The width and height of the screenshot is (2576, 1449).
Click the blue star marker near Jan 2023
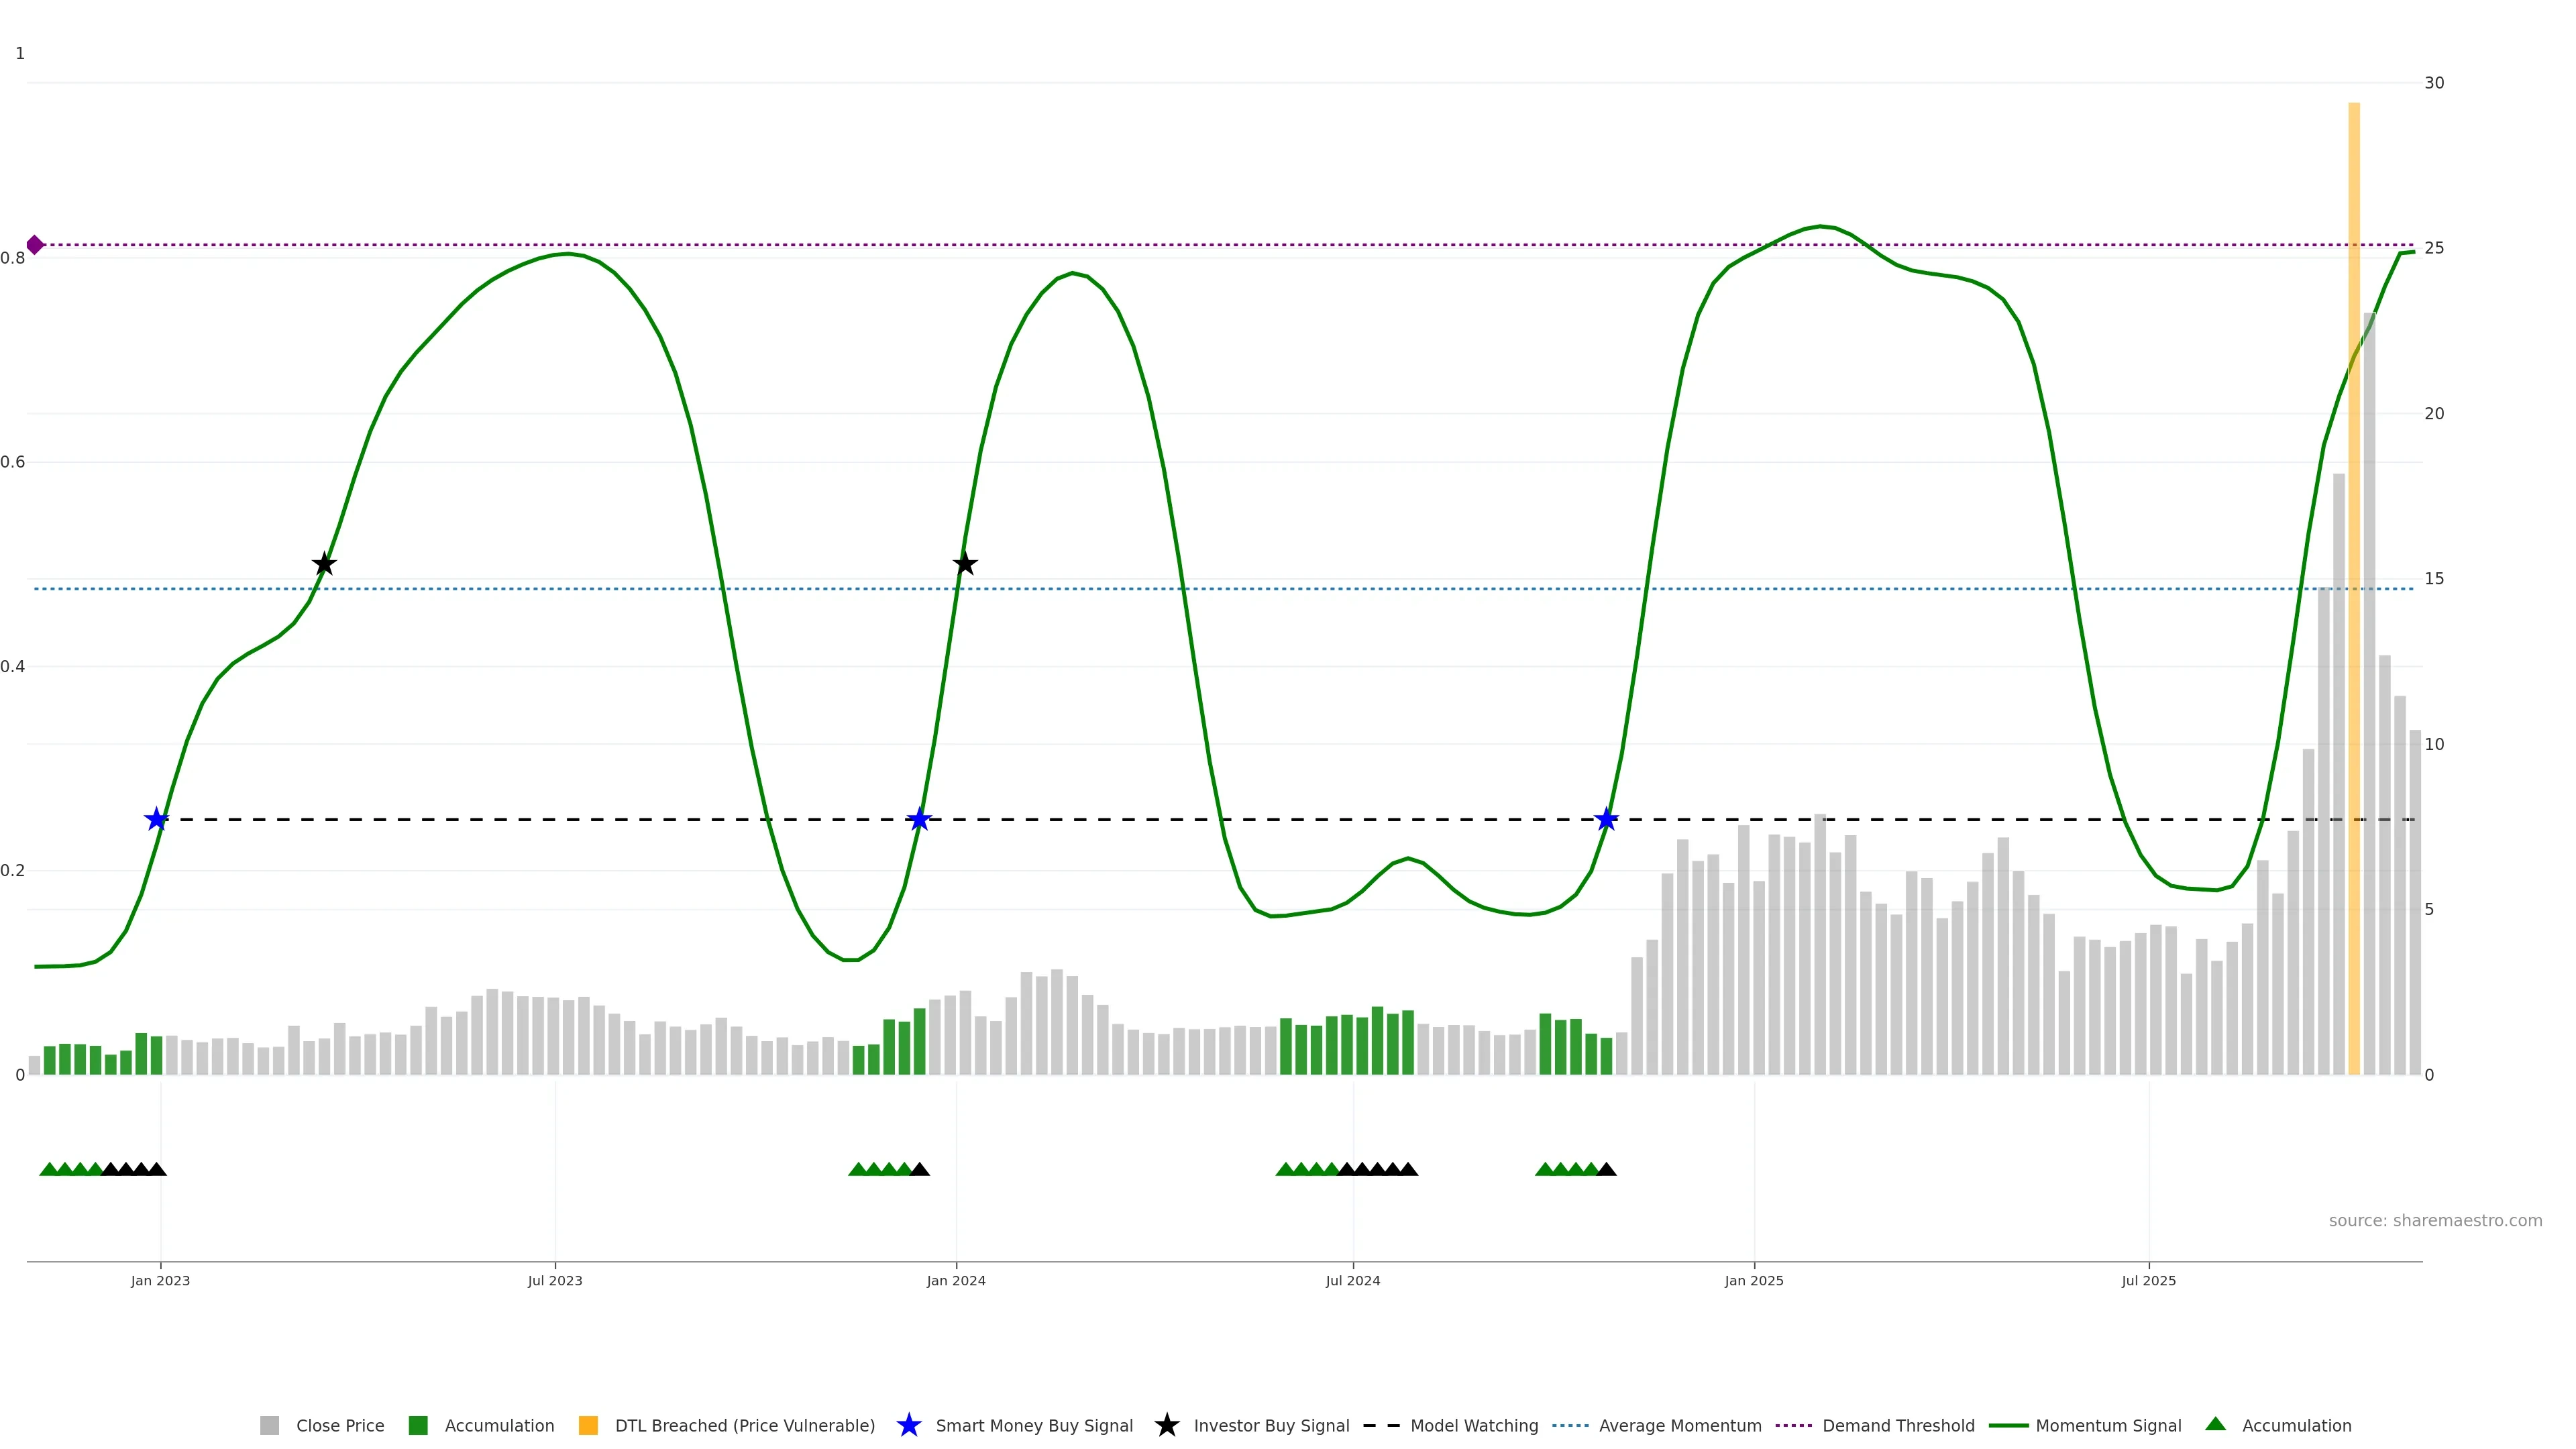[x=156, y=820]
